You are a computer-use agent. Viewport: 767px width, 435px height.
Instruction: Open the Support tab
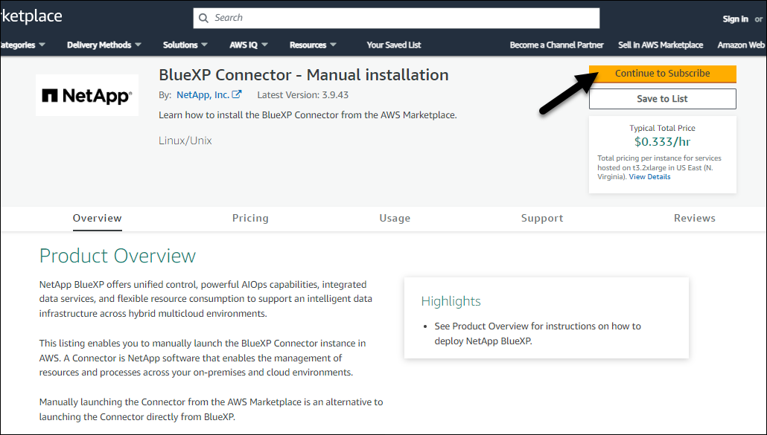[542, 218]
